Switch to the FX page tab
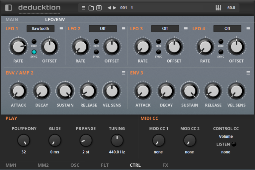 (x=165, y=165)
